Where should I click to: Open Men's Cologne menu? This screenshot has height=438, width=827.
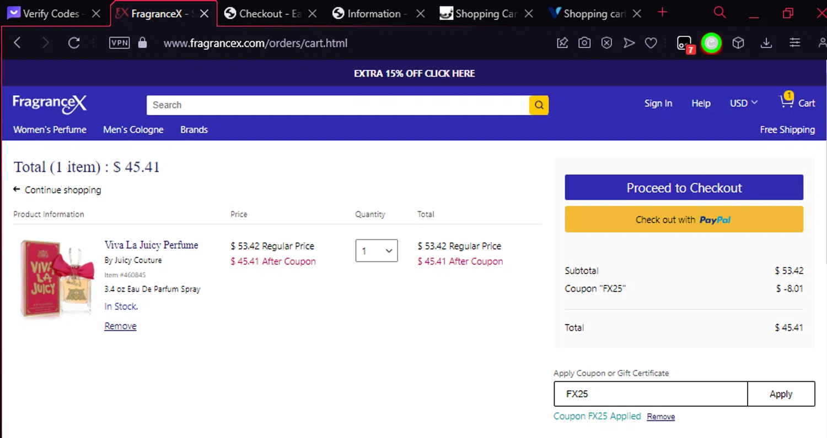(x=133, y=130)
